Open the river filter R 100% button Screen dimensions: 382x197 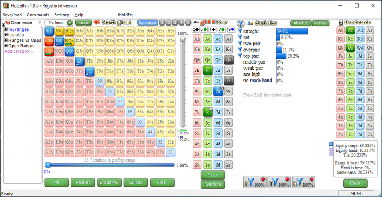[303, 182]
